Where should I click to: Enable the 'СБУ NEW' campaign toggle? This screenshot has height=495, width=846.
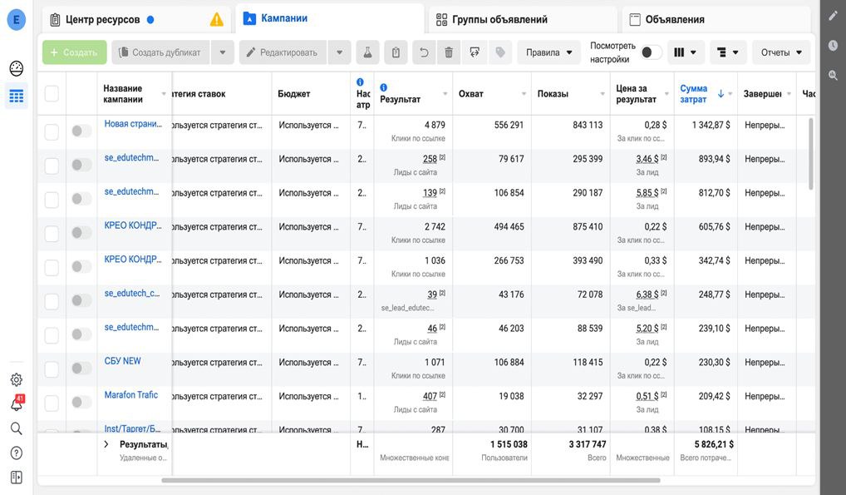[81, 369]
